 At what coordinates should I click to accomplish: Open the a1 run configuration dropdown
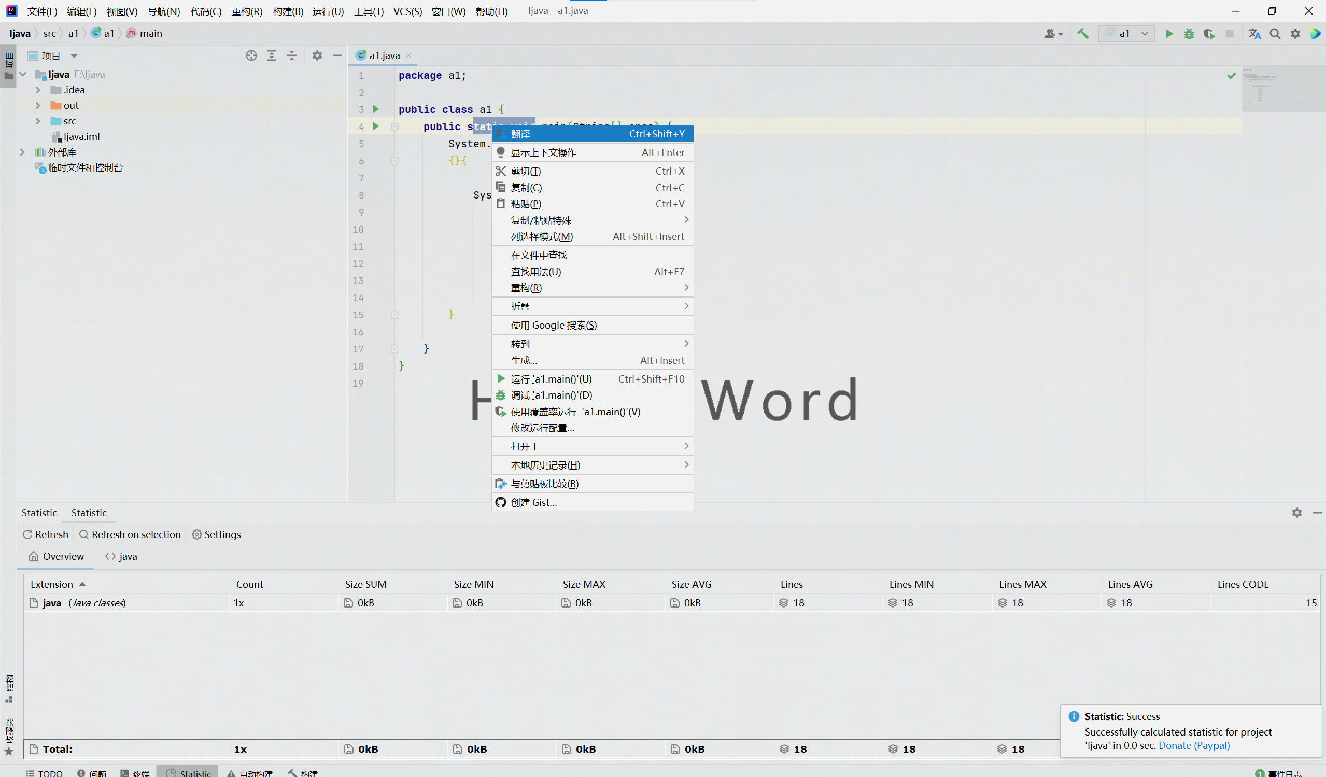[1126, 34]
